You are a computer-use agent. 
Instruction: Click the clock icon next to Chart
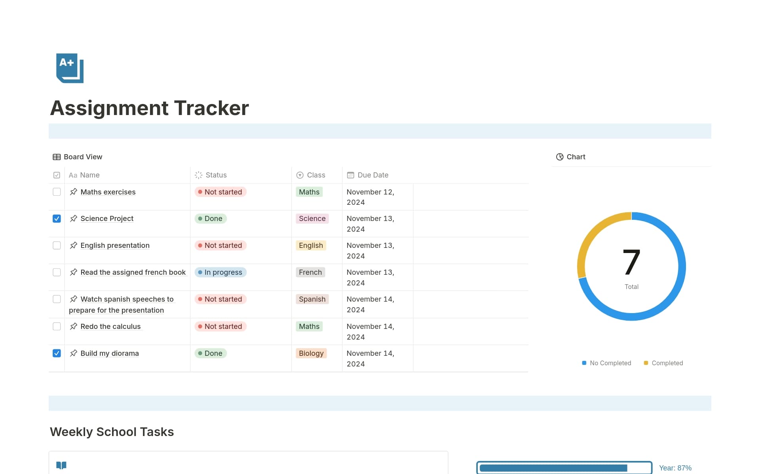pos(560,157)
